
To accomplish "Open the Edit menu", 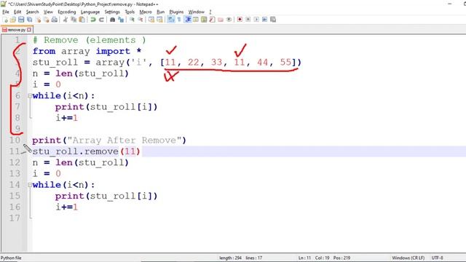I will [x=17, y=12].
